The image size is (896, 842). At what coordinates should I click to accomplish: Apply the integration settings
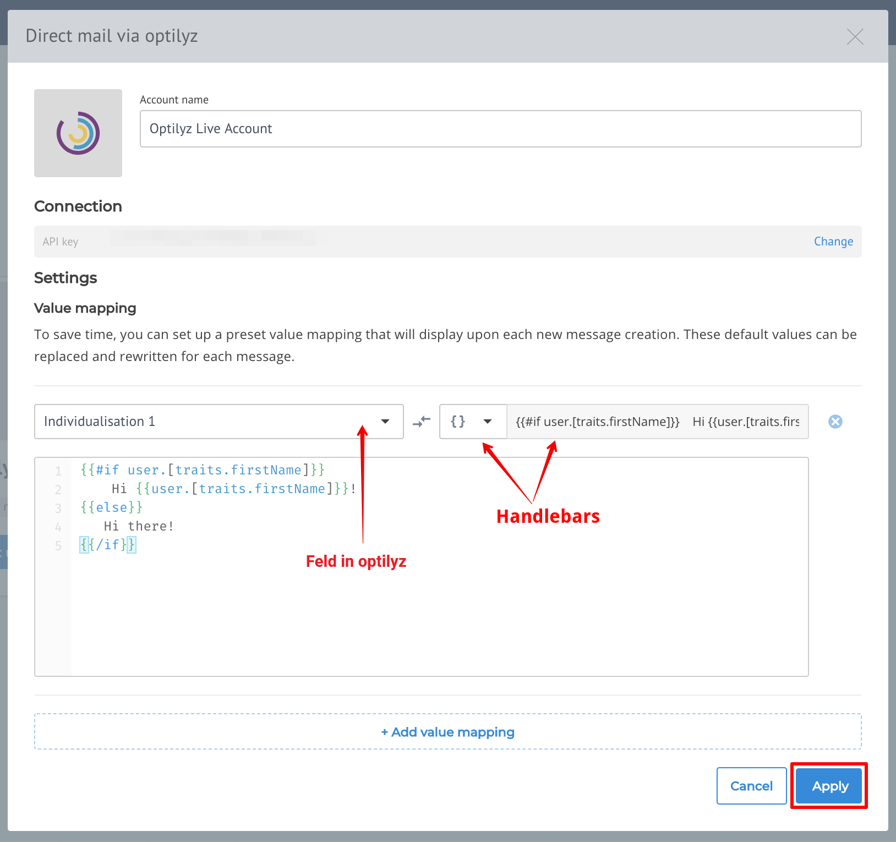coord(829,786)
